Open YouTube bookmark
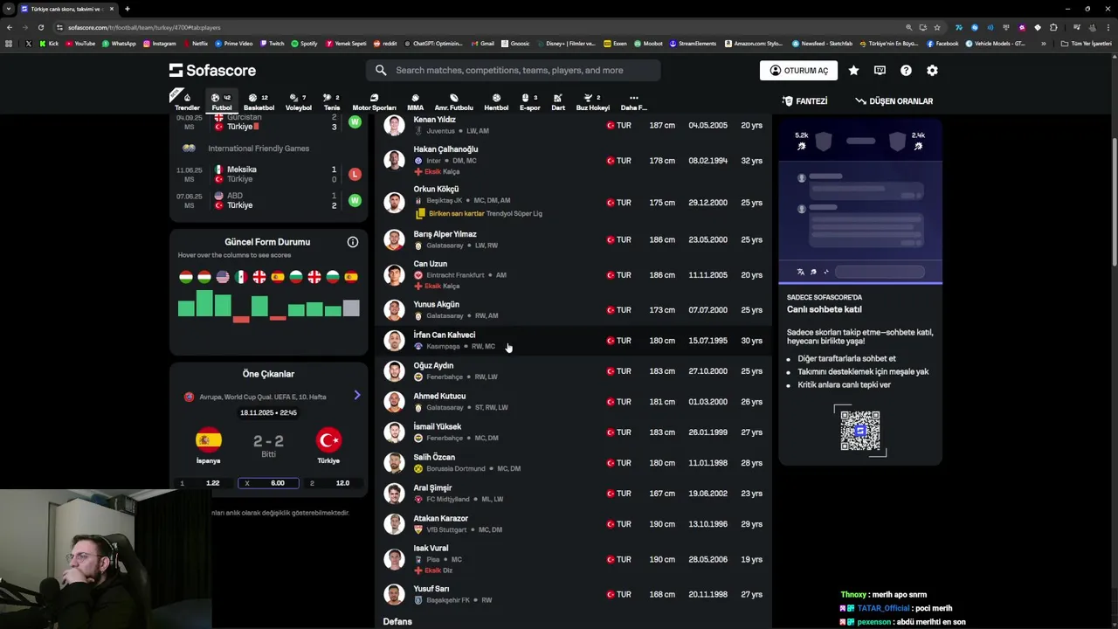 [x=79, y=43]
